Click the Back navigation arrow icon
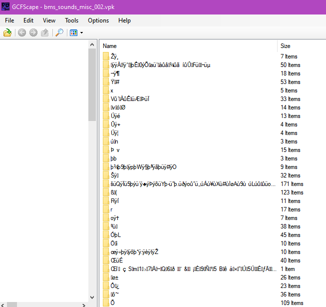The image size is (326, 307). pyautogui.click(x=22, y=32)
